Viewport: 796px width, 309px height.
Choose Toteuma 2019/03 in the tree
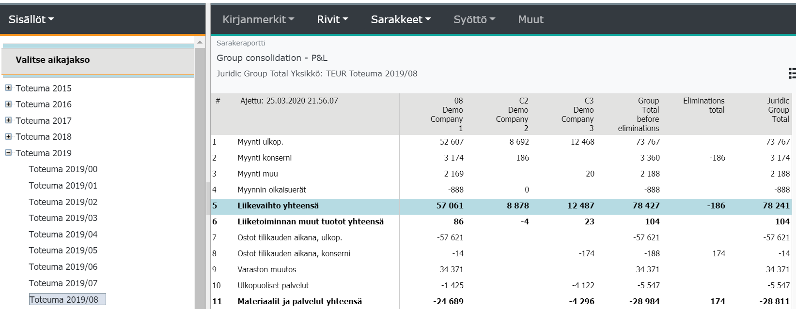click(x=63, y=218)
